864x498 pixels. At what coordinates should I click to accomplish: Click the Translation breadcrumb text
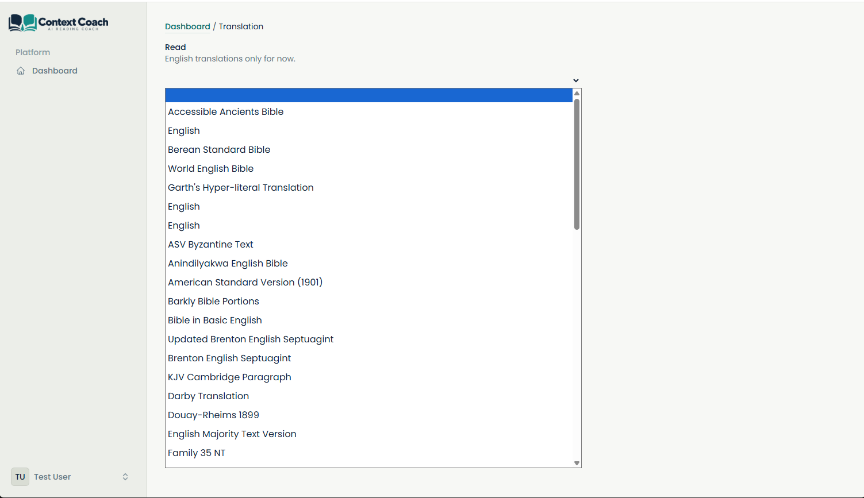[241, 26]
